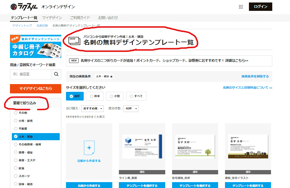290x188 pixels.
Task: Click the NEW 二つ折りカード announcement
Action: [169, 60]
